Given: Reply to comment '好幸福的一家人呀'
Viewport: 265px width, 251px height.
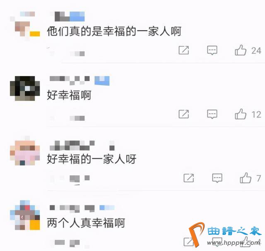Looking at the screenshot, I should click(217, 178).
